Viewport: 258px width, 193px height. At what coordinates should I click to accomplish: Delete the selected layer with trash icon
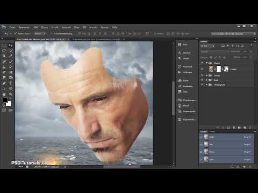click(x=250, y=128)
